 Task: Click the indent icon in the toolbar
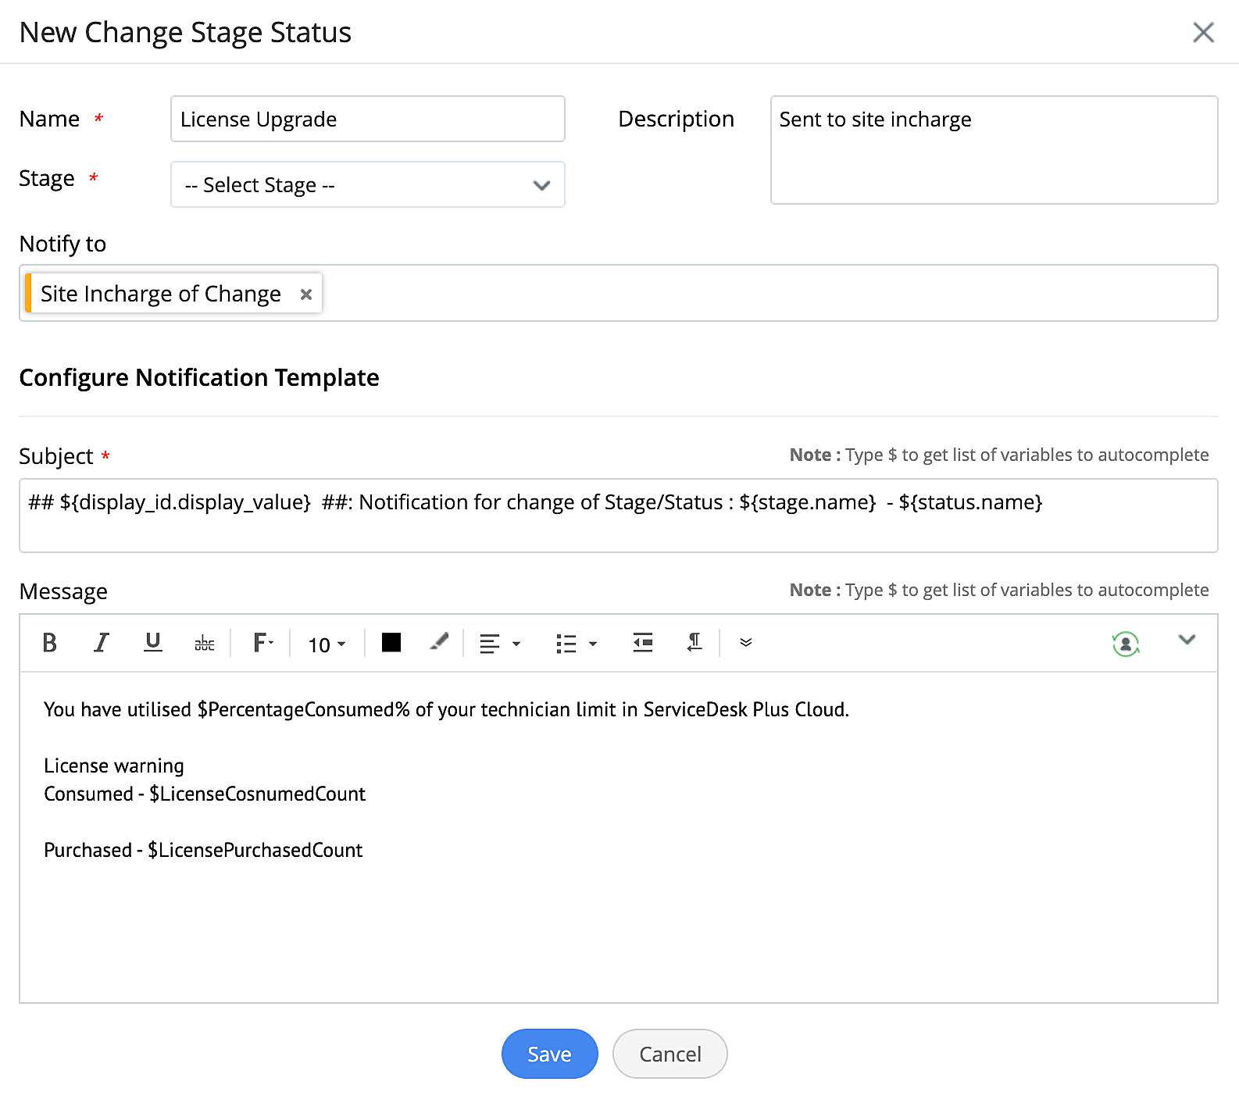point(642,643)
